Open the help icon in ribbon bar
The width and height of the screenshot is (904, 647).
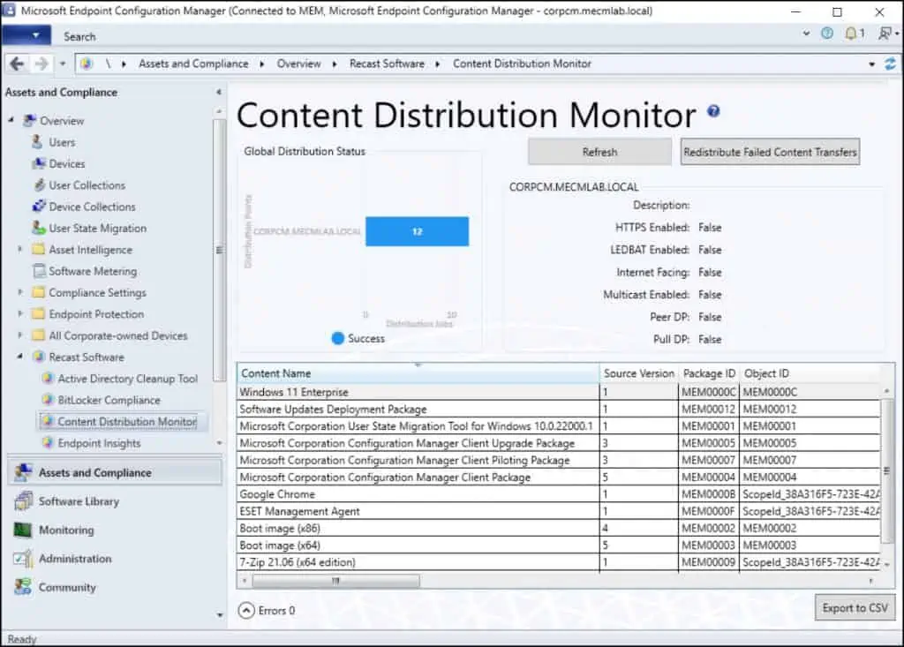coord(827,34)
